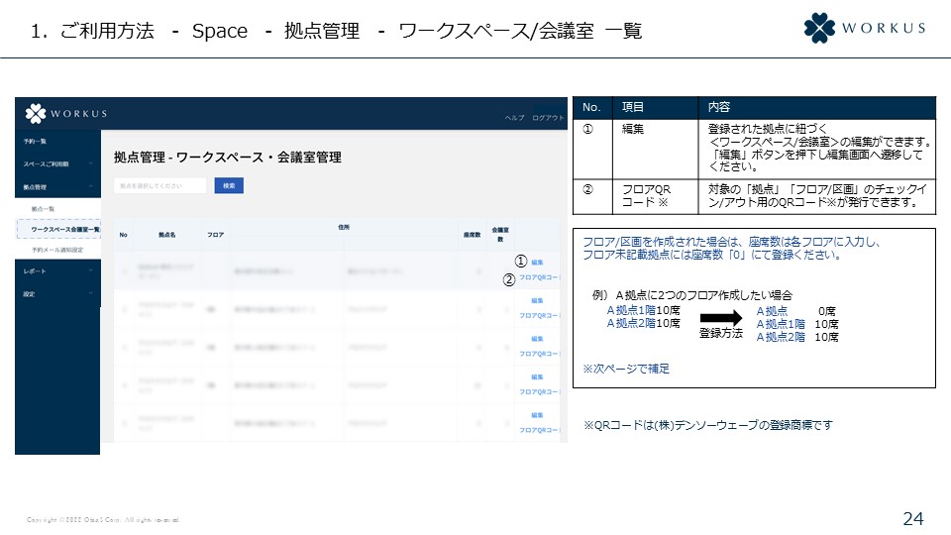This screenshot has height=535, width=951.
Task: Expand the 設定 chevron
Action: [x=91, y=293]
